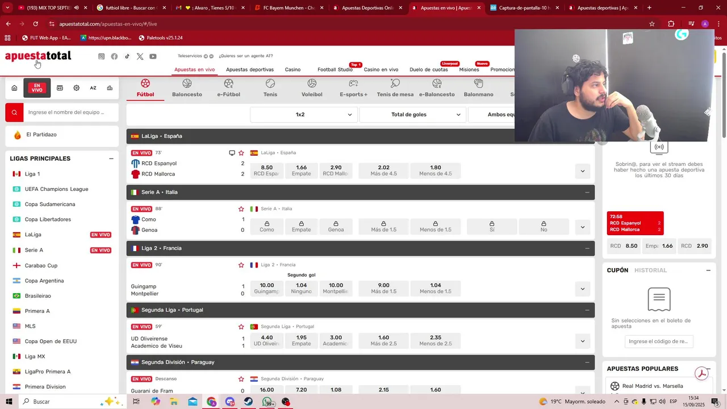This screenshot has width=727, height=409.
Task: Click the Real Madrid vs. Marsella popular bet
Action: 653,386
